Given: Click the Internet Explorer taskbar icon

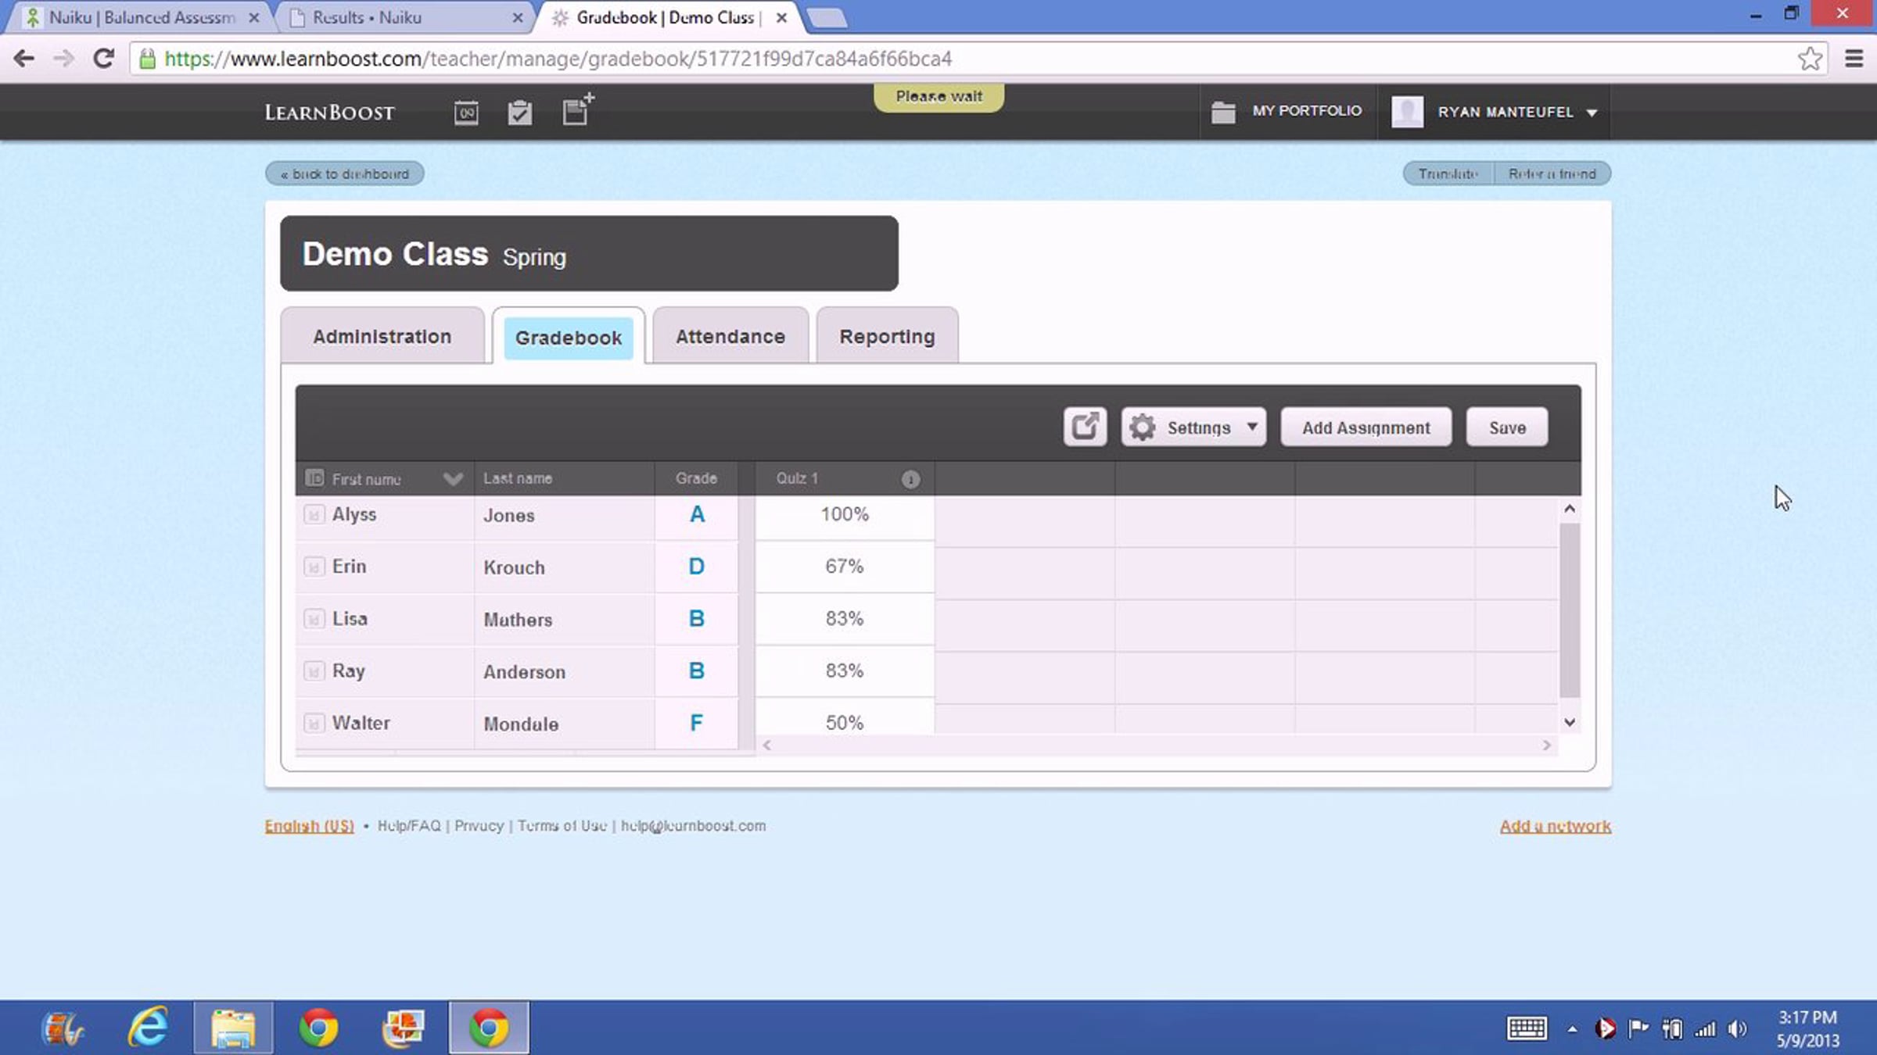Looking at the screenshot, I should click(x=147, y=1027).
